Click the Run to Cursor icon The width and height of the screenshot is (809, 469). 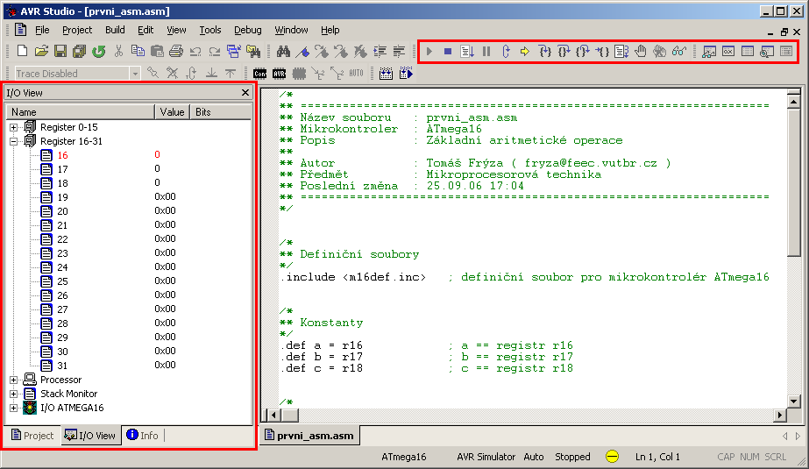click(602, 51)
